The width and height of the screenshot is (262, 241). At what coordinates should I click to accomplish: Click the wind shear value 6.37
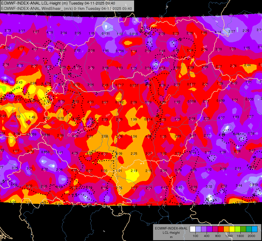[x=89, y=170]
